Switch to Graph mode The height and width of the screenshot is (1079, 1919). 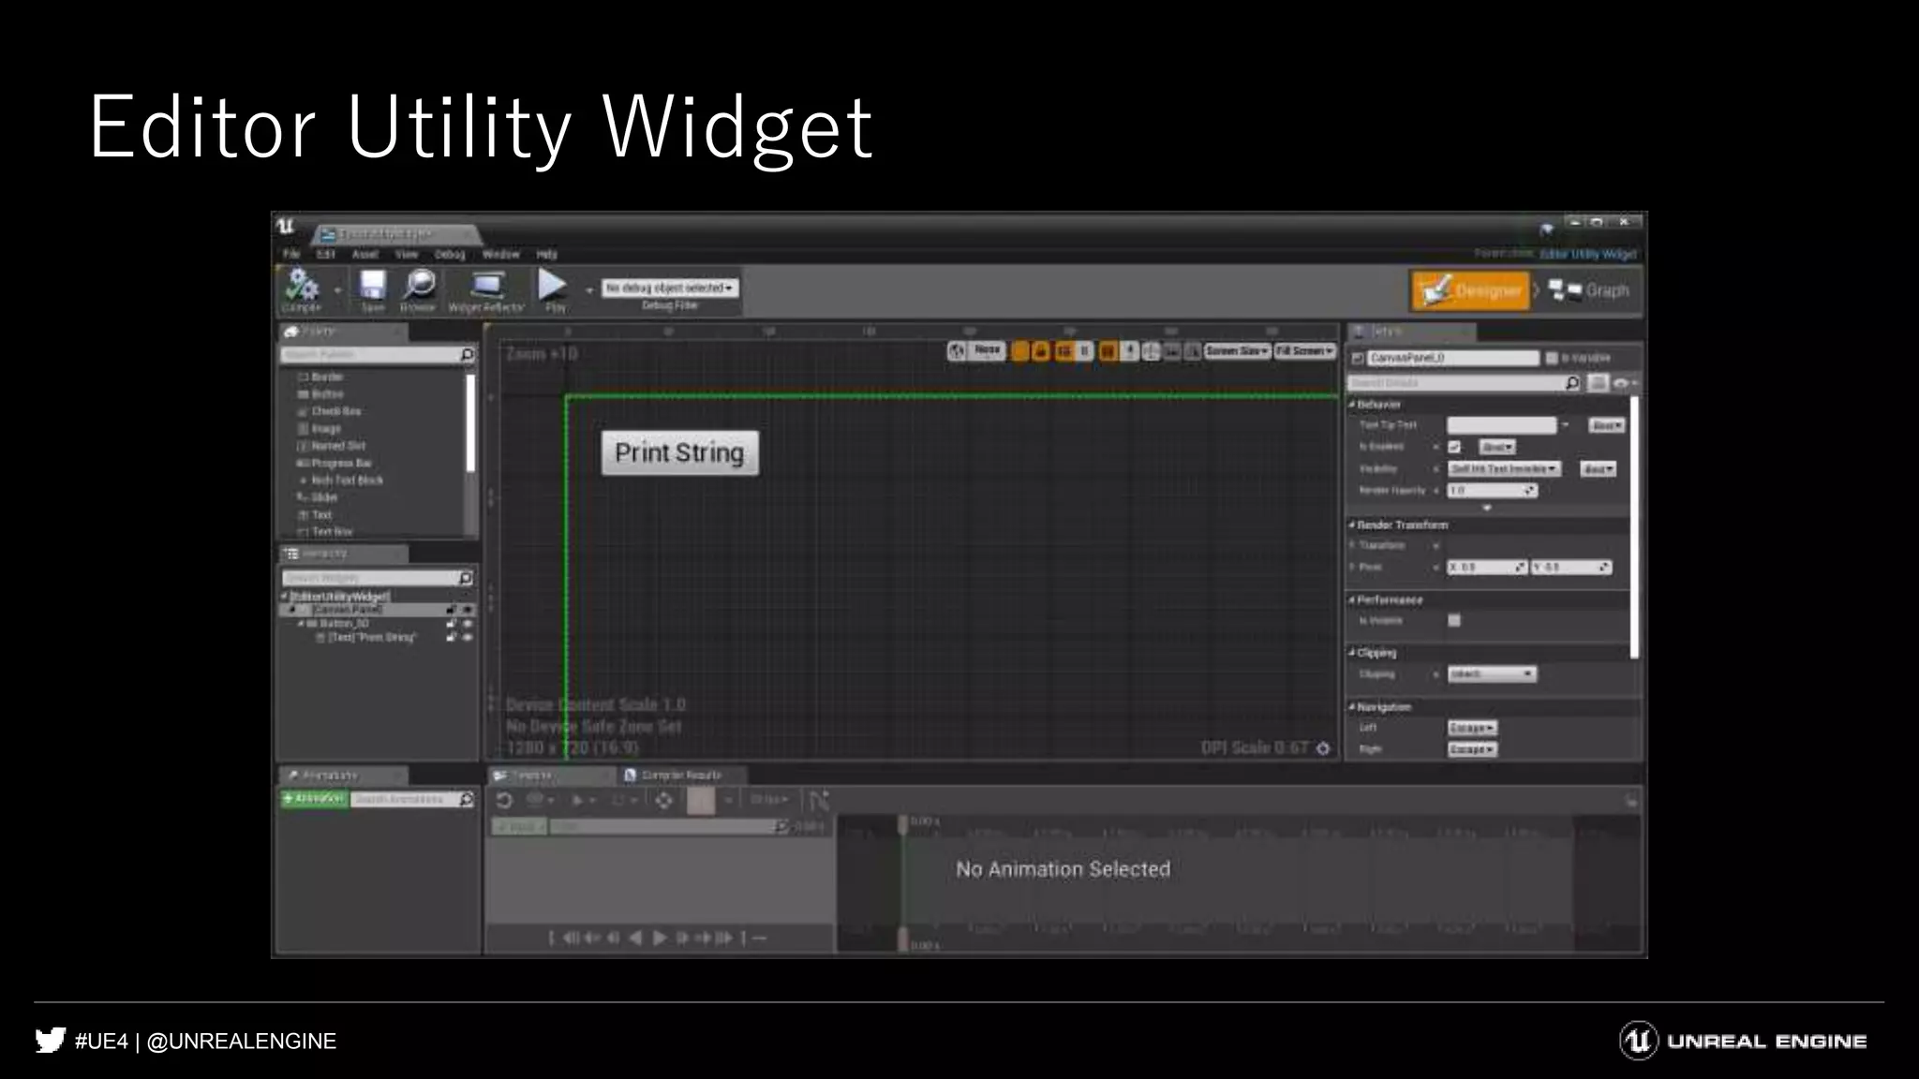(x=1589, y=291)
